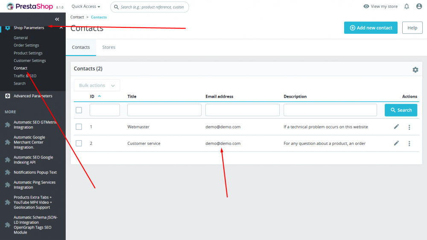Screen dimensions: 427x240
Task: Open Traffic & SEO in sidebar
Action: point(25,76)
